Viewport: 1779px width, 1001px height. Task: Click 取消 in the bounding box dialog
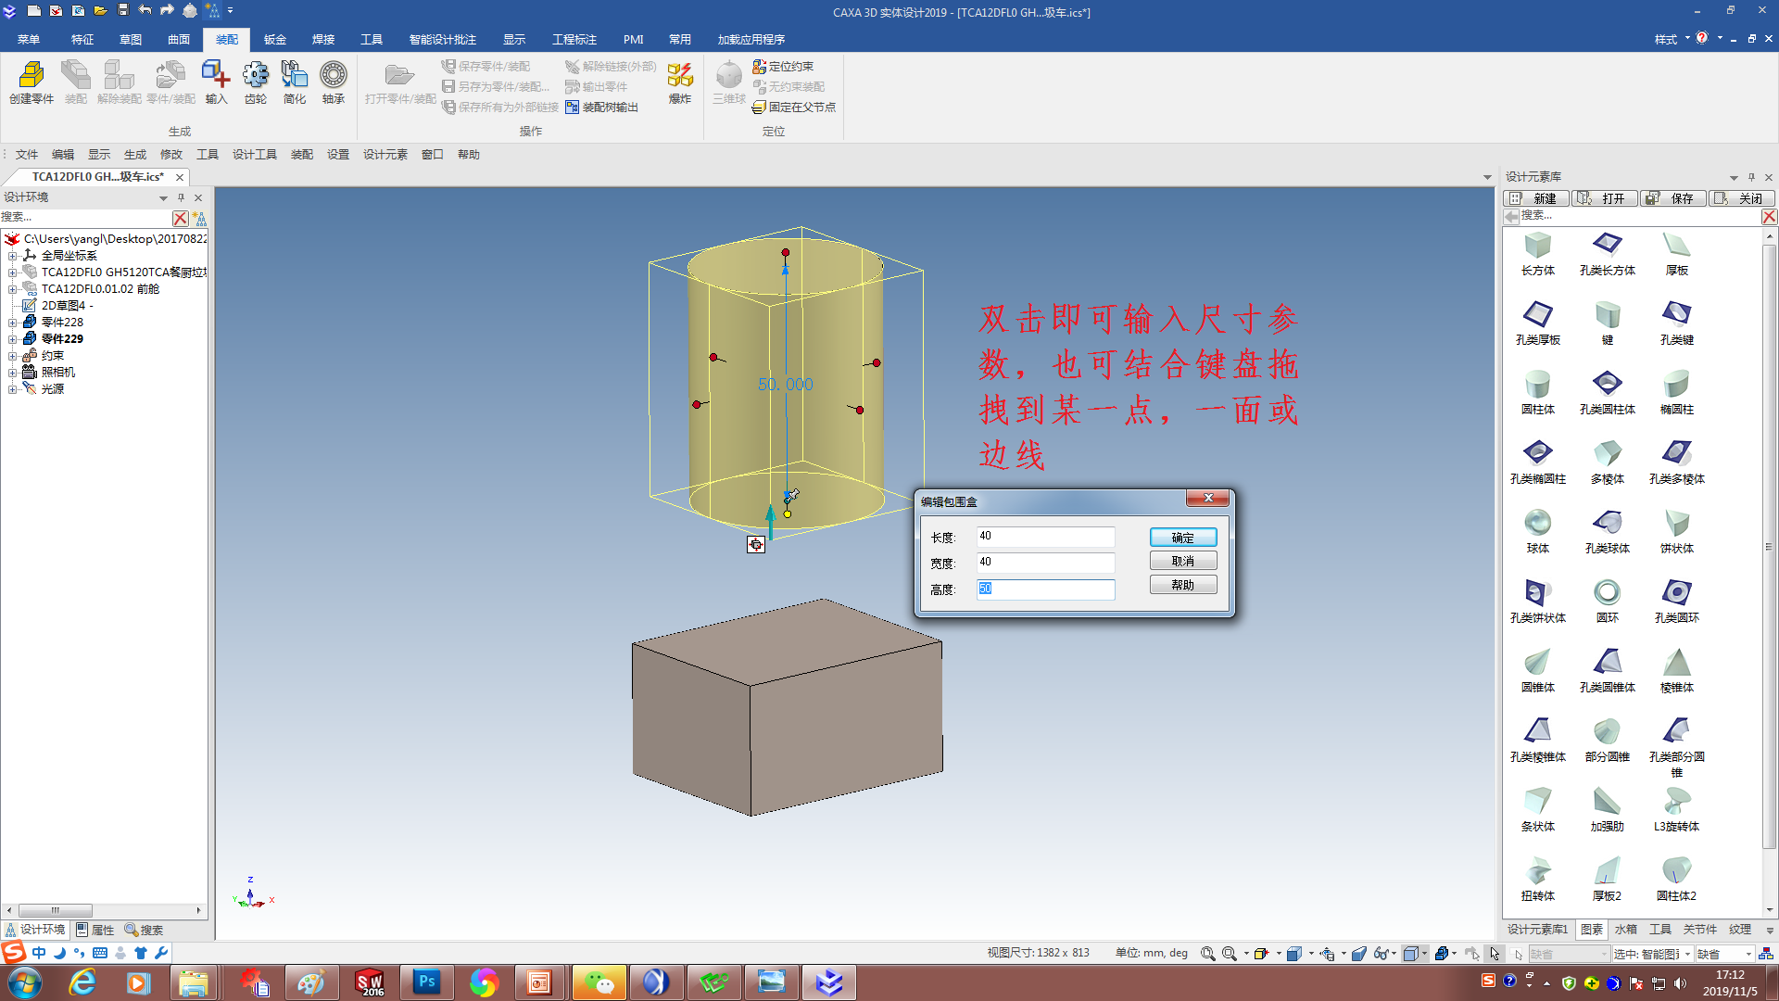tap(1182, 562)
